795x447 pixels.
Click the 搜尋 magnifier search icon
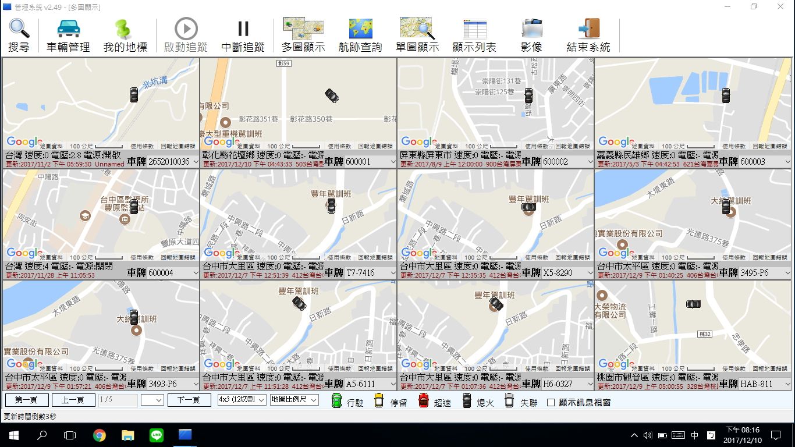[19, 29]
